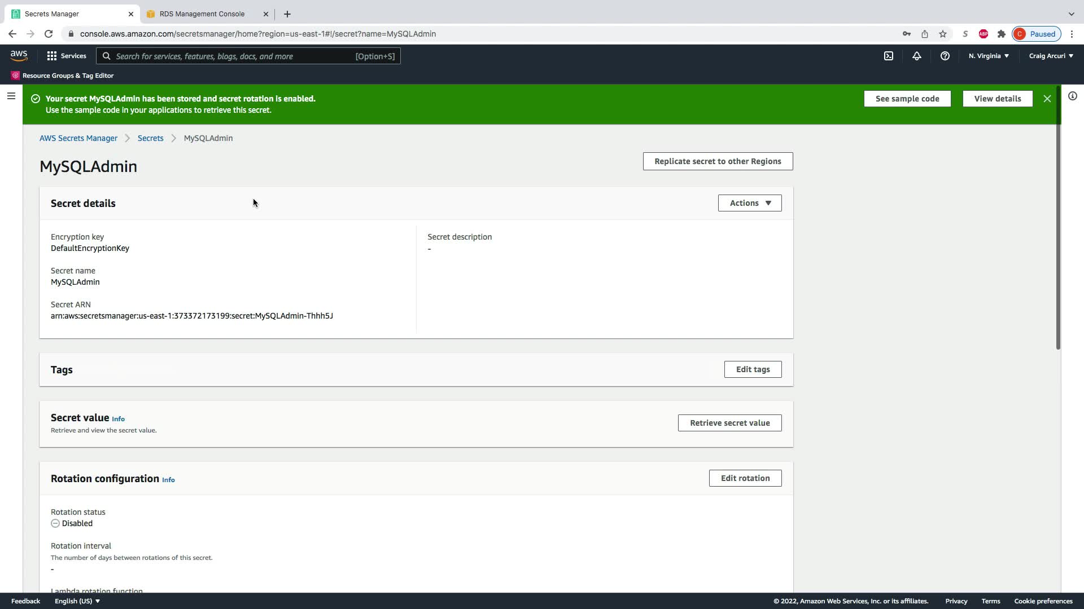
Task: Dismiss the green success banner
Action: coord(1047,99)
